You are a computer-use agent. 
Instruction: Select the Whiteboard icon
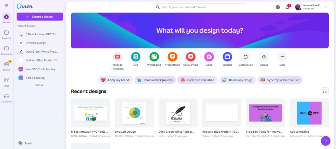point(154,57)
